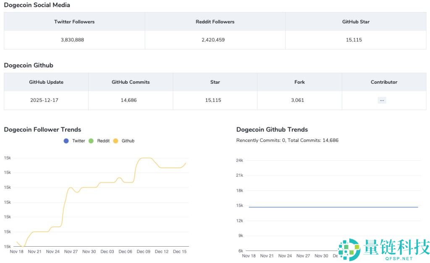Click the Dogecoin Github Trends heading
This screenshot has width=430, height=263.
pos(272,130)
